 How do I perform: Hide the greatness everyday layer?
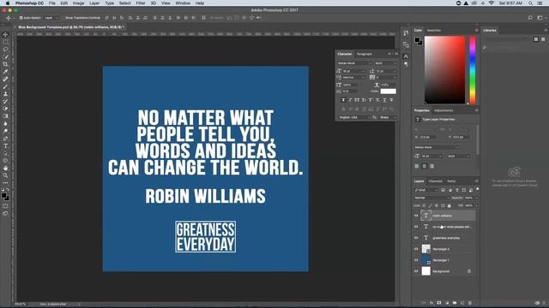[x=416, y=238]
